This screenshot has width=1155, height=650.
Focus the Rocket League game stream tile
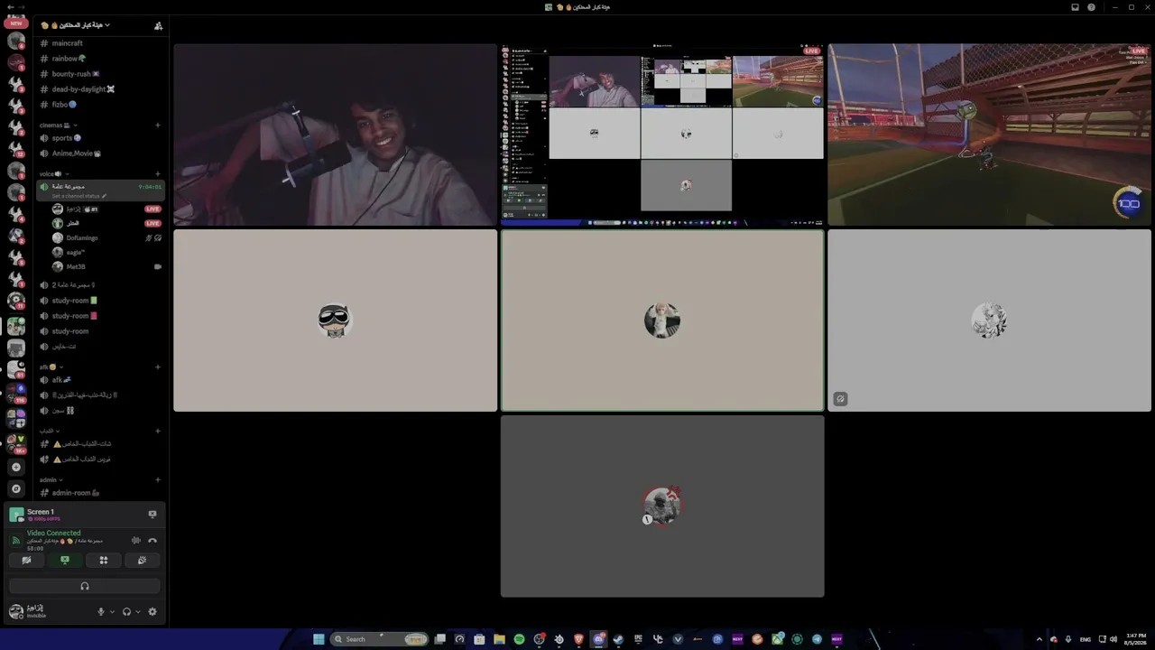coord(989,135)
